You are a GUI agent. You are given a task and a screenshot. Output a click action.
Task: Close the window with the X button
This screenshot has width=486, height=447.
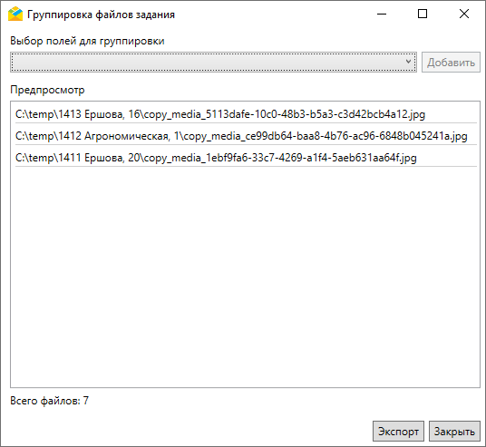point(464,14)
